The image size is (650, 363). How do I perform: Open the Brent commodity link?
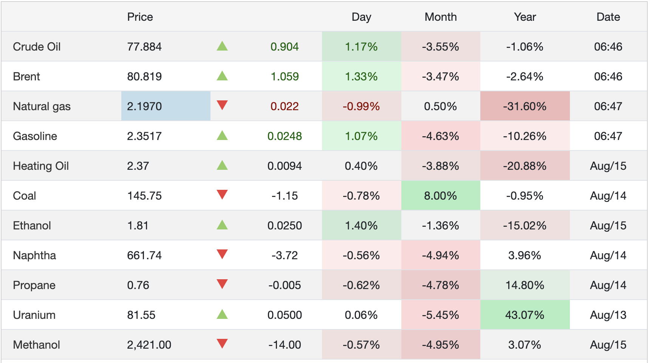tap(26, 77)
